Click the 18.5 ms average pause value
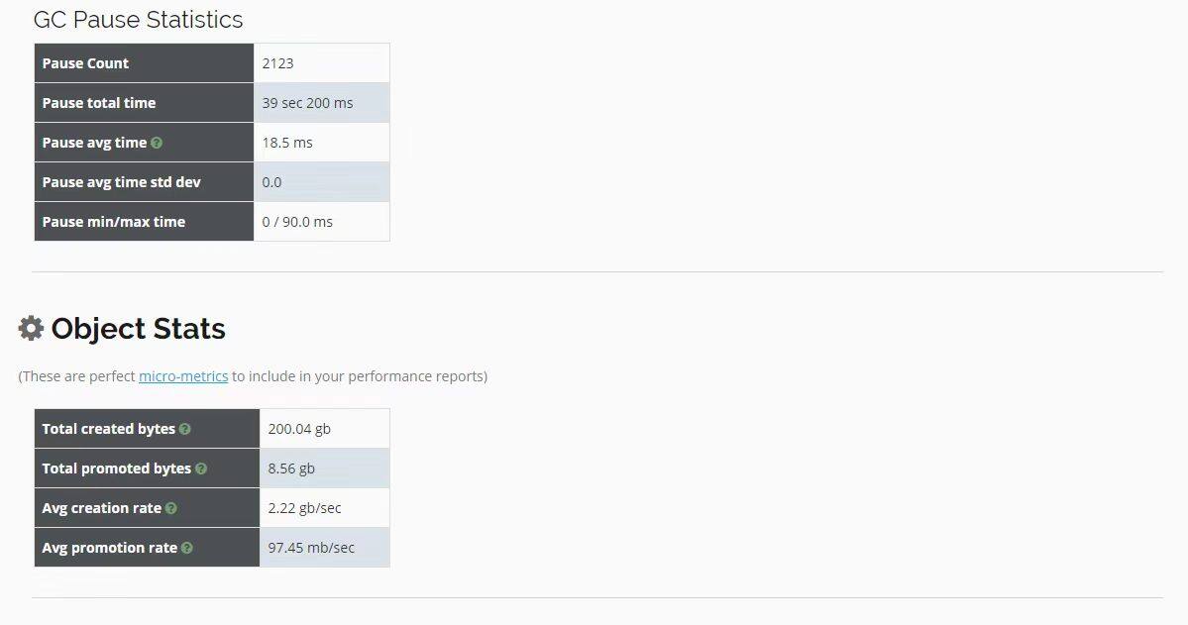The image size is (1188, 625). [287, 143]
